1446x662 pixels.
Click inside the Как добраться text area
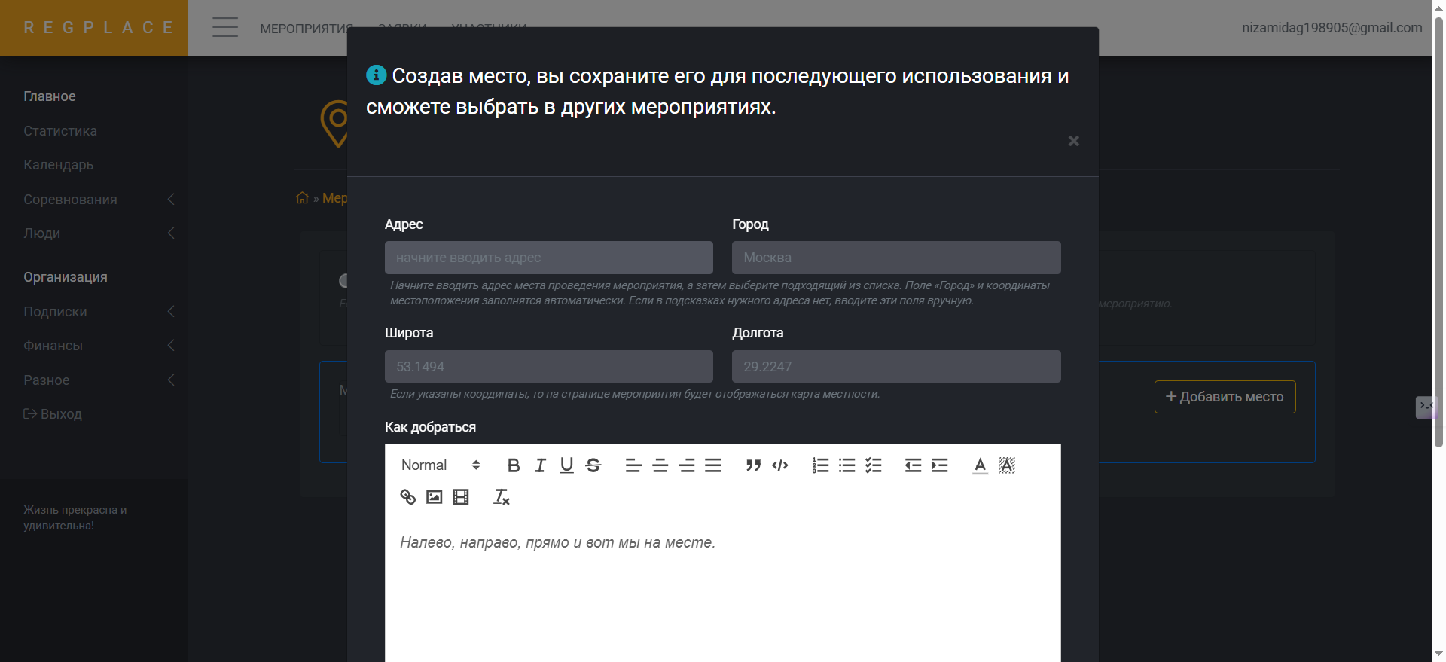pyautogui.click(x=723, y=591)
